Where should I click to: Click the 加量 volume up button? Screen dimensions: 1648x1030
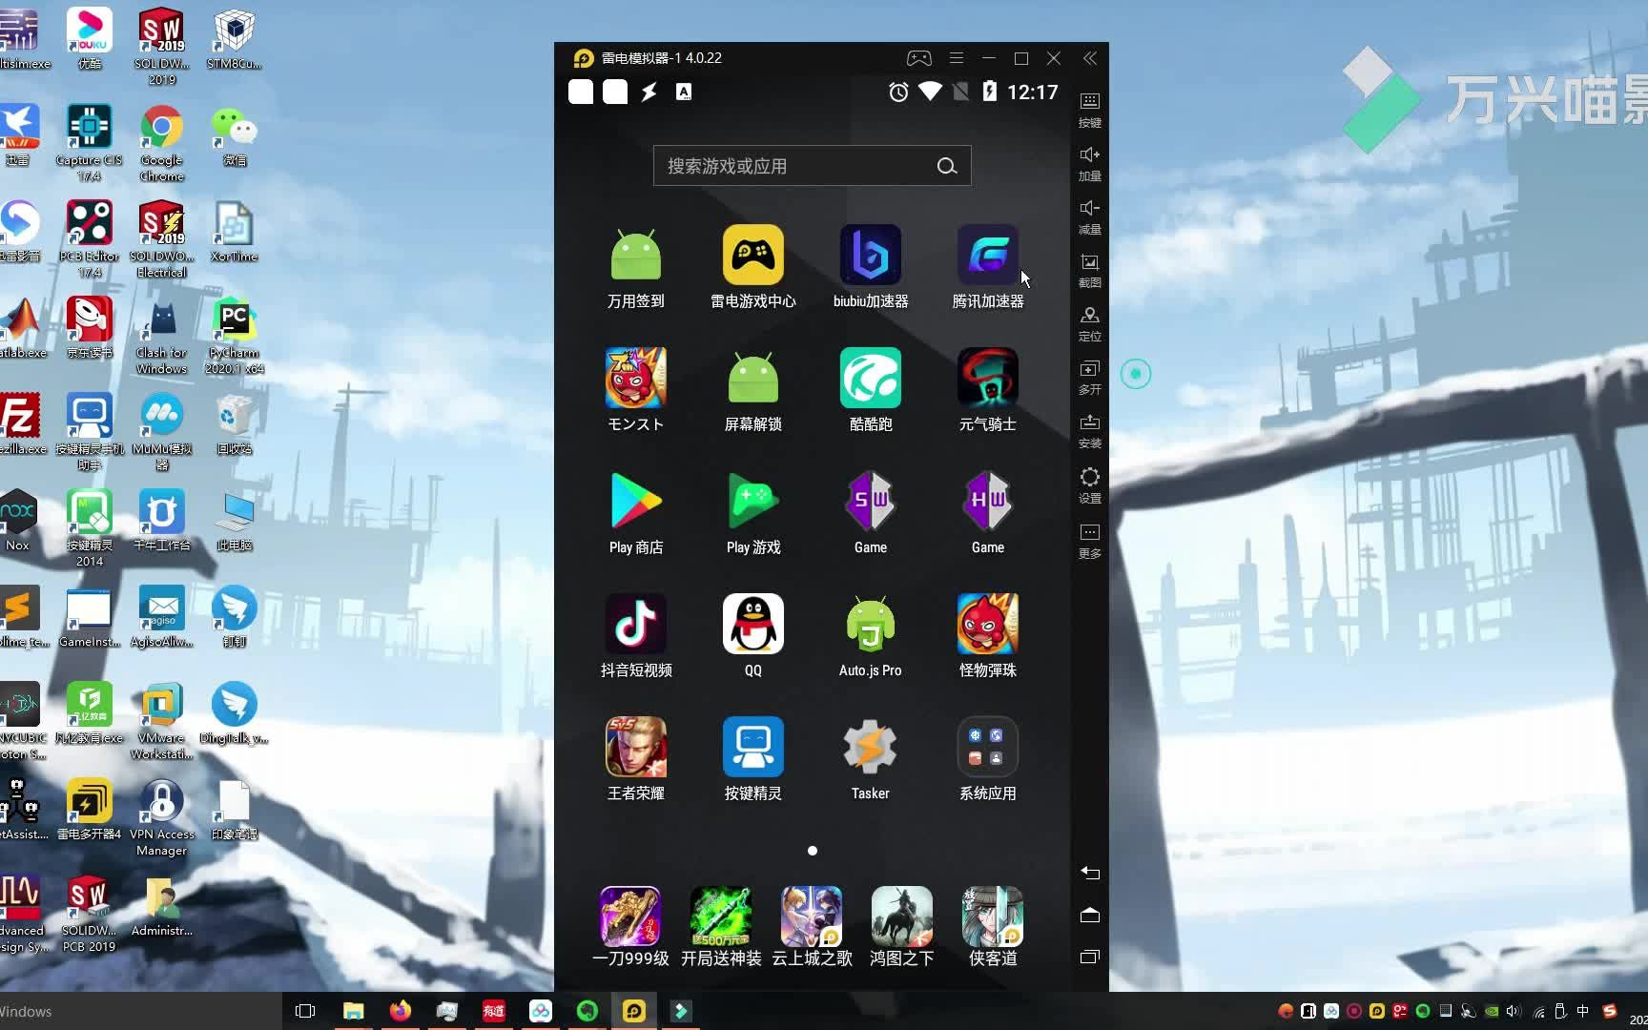[1089, 163]
